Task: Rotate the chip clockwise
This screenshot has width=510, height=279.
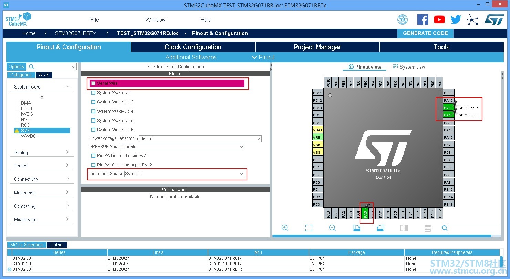Action: point(356,228)
